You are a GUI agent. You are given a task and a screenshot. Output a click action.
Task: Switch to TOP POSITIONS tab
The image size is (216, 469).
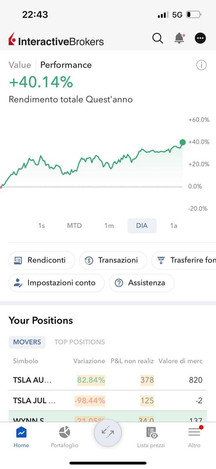pos(80,342)
